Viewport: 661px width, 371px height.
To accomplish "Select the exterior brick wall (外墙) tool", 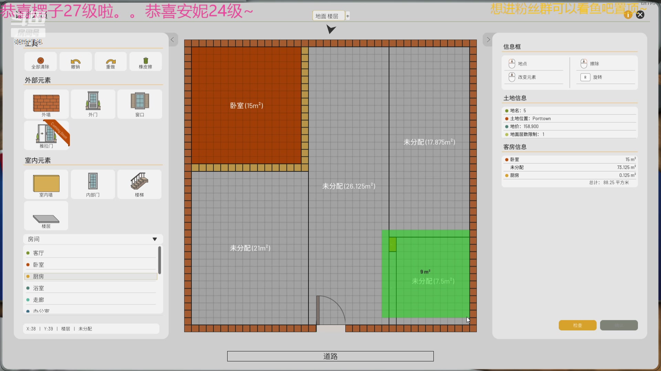I will click(x=46, y=103).
